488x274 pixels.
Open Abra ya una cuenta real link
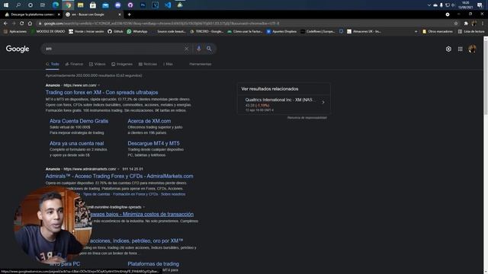tap(76, 143)
